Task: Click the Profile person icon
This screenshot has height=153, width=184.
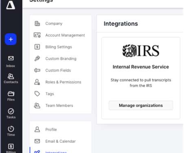Action: (37, 129)
